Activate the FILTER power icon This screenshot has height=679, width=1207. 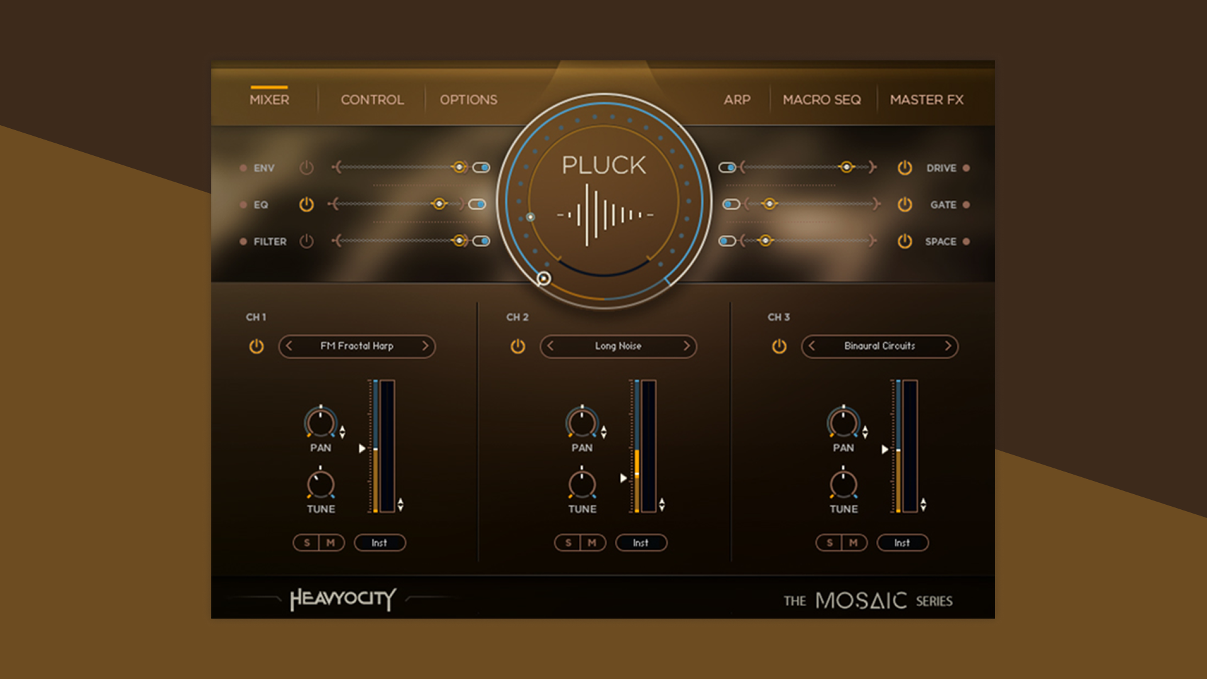[307, 241]
